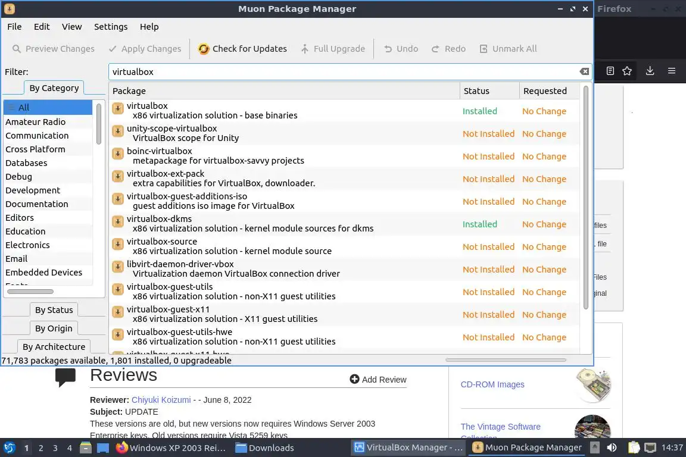Click the package icon for boinc-virtualbox
The width and height of the screenshot is (686, 457).
[118, 154]
